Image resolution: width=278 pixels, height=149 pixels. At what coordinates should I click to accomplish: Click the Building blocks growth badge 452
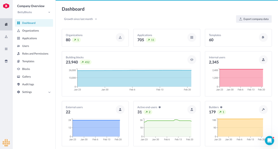coord(85,62)
